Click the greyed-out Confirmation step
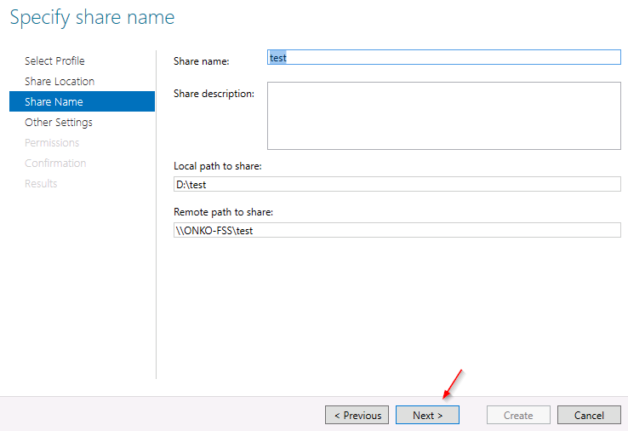Viewport: 628px width, 431px height. click(x=55, y=164)
